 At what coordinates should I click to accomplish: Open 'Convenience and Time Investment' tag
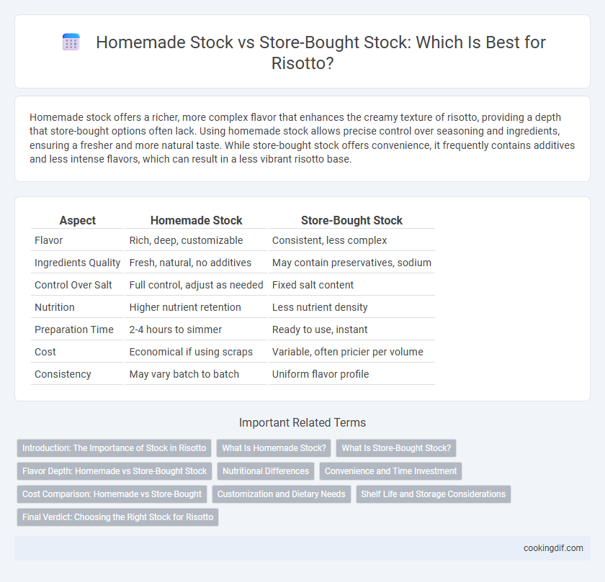point(390,471)
